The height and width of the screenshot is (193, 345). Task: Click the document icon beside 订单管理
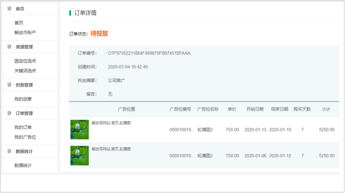[9, 113]
